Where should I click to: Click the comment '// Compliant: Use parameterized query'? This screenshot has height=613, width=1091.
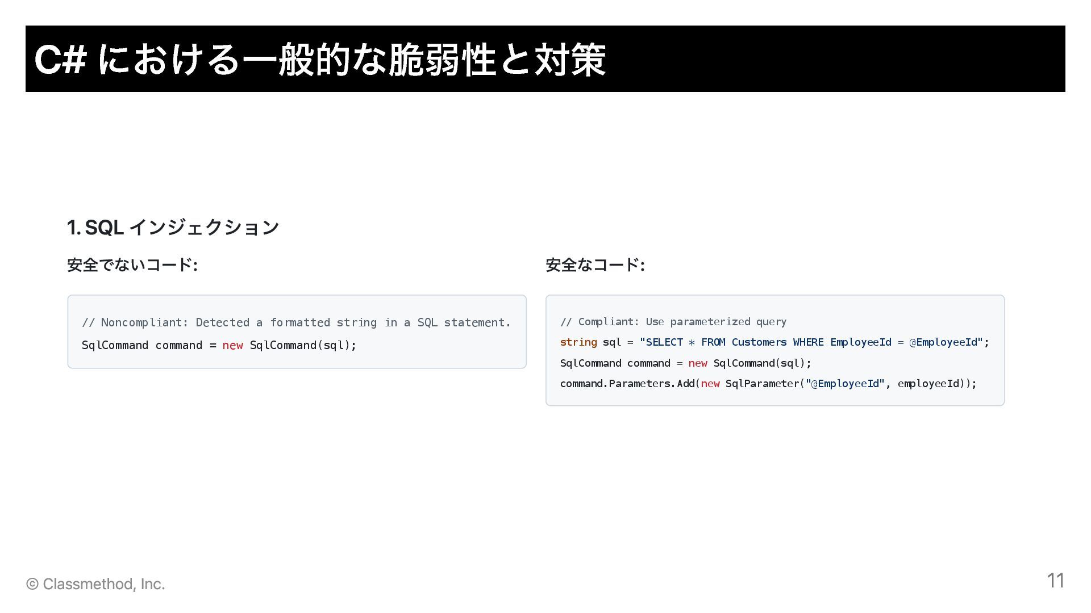pyautogui.click(x=673, y=322)
